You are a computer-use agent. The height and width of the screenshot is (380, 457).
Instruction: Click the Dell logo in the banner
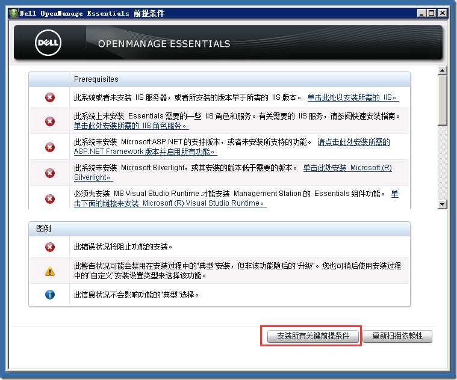48,43
